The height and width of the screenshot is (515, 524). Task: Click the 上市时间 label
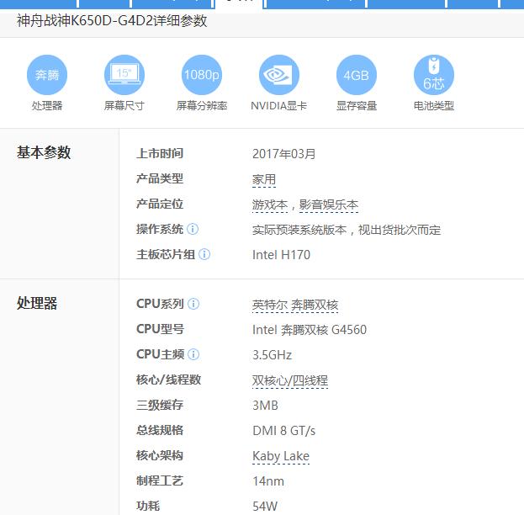pos(160,153)
